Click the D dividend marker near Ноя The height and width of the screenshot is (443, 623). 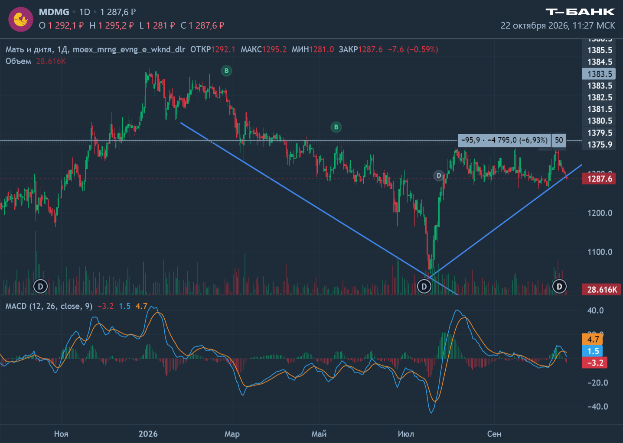[x=40, y=286]
